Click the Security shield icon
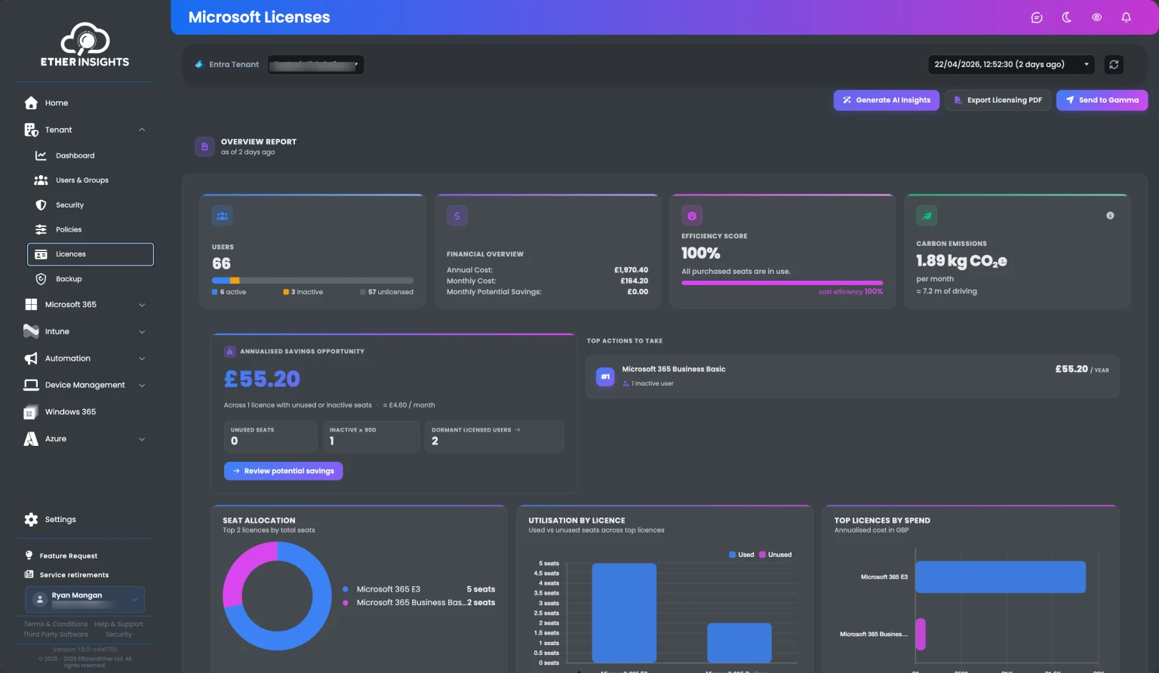This screenshot has height=673, width=1159. (41, 205)
